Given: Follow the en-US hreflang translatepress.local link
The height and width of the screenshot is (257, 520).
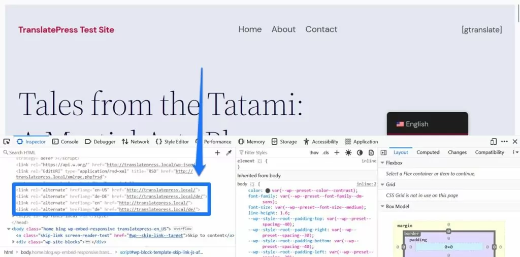Looking at the screenshot, I should [161, 190].
